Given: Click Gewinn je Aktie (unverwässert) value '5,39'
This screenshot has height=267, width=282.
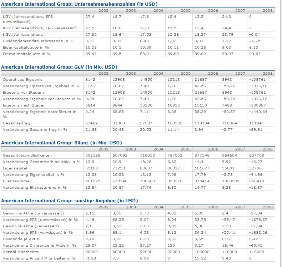Looking at the screenshot, I should pyautogui.click(x=199, y=213).
